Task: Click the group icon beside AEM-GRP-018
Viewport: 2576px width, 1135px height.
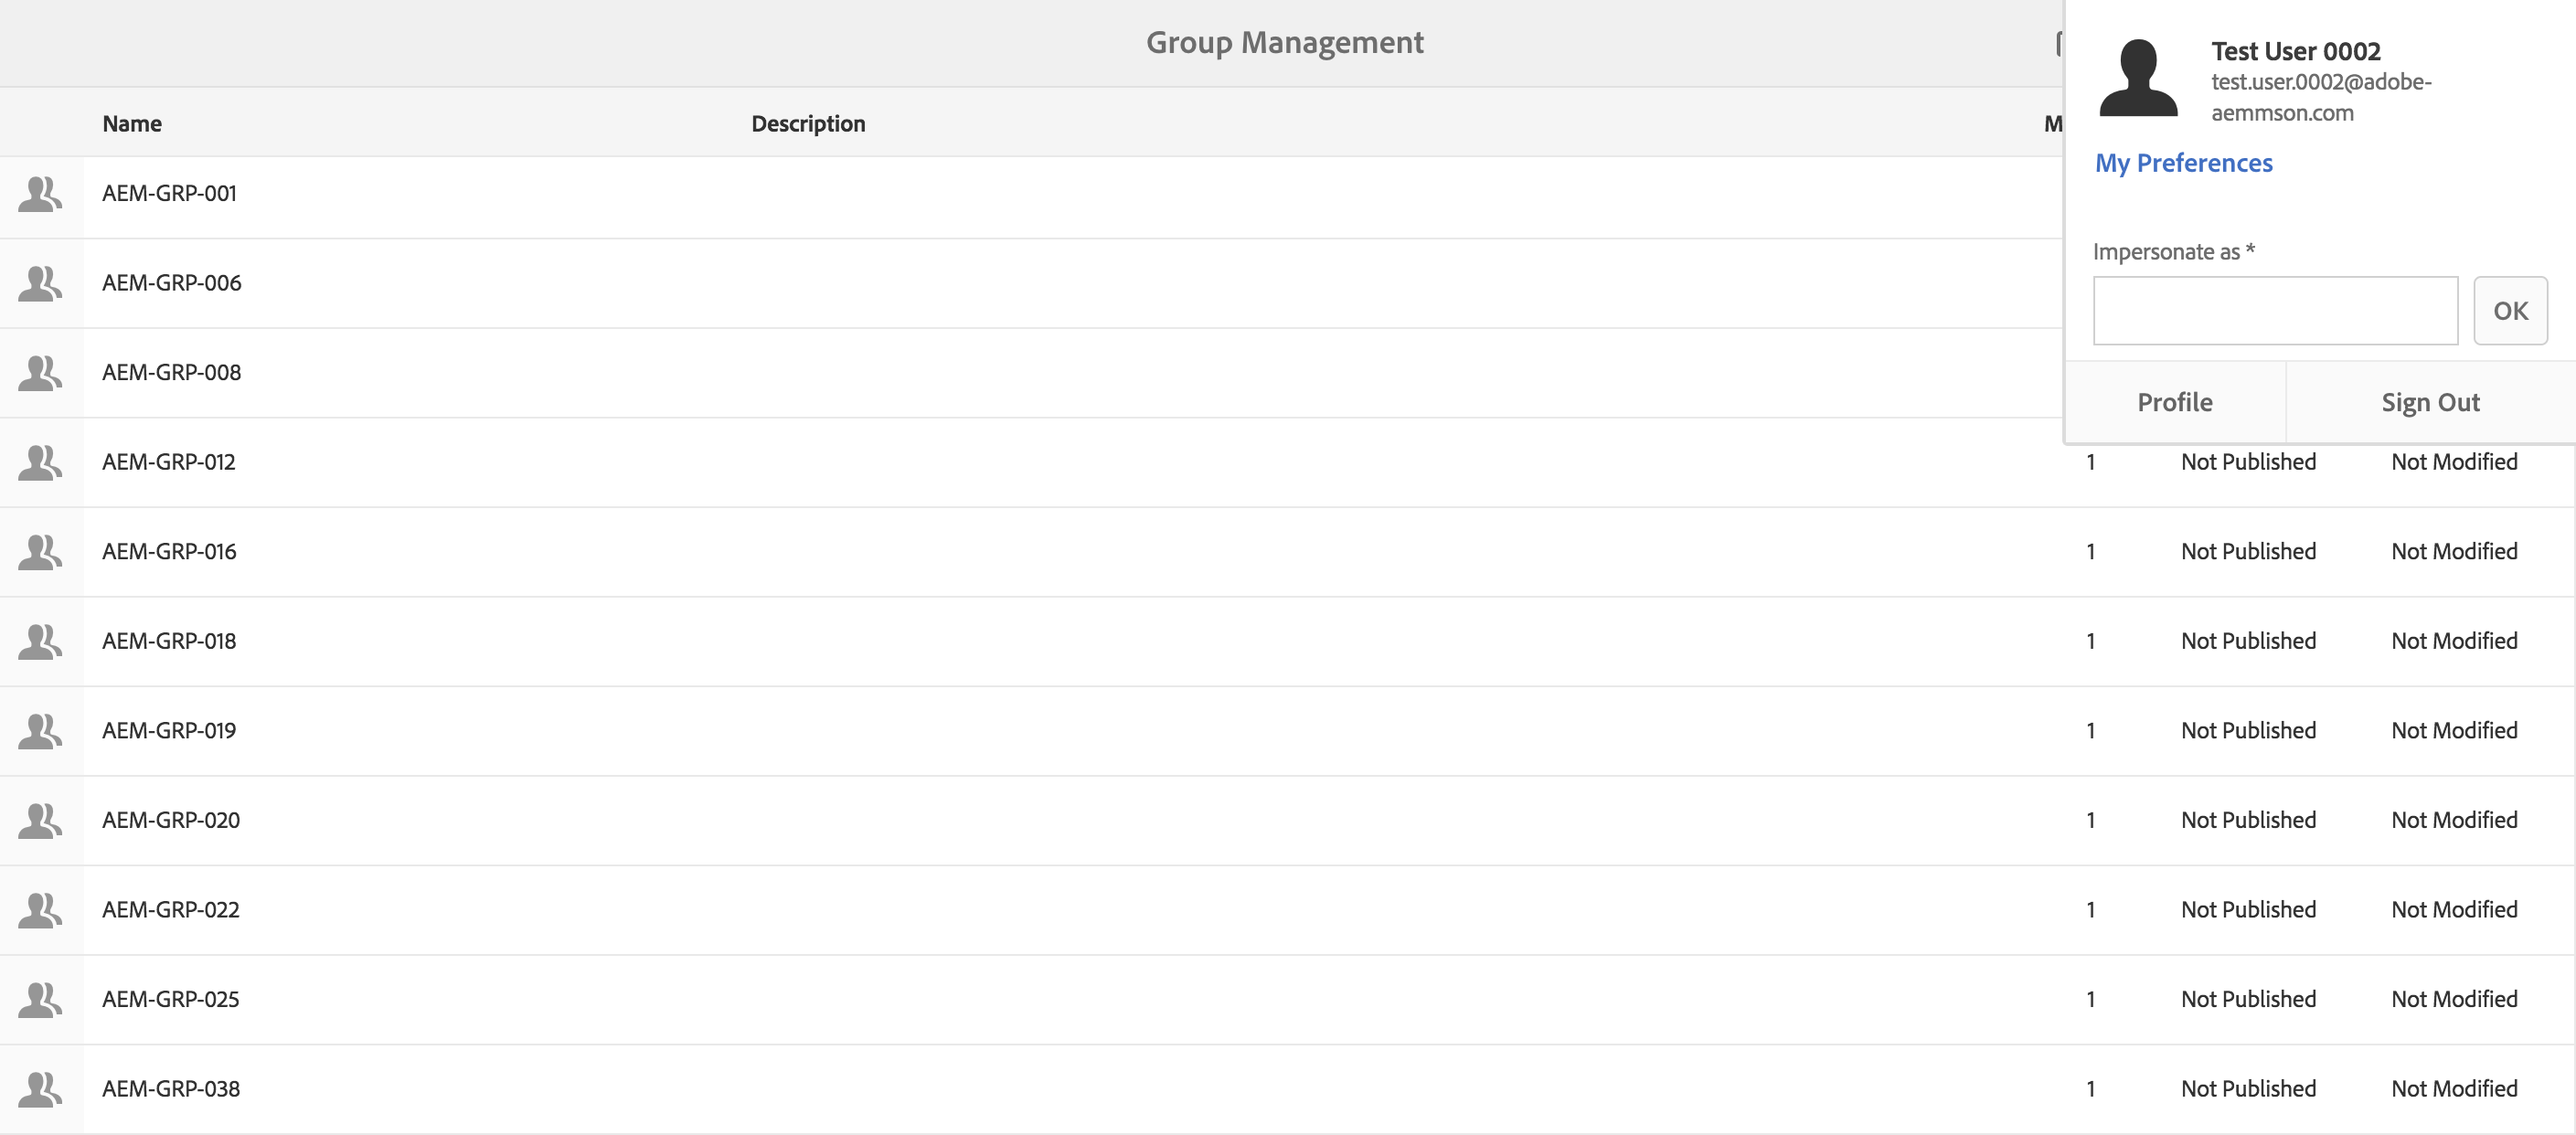Action: [40, 641]
